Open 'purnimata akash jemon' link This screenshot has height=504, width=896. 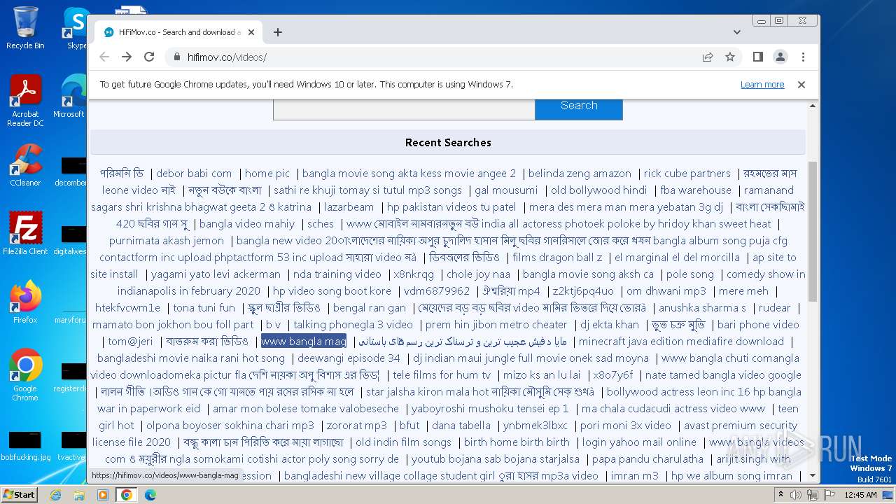point(167,241)
